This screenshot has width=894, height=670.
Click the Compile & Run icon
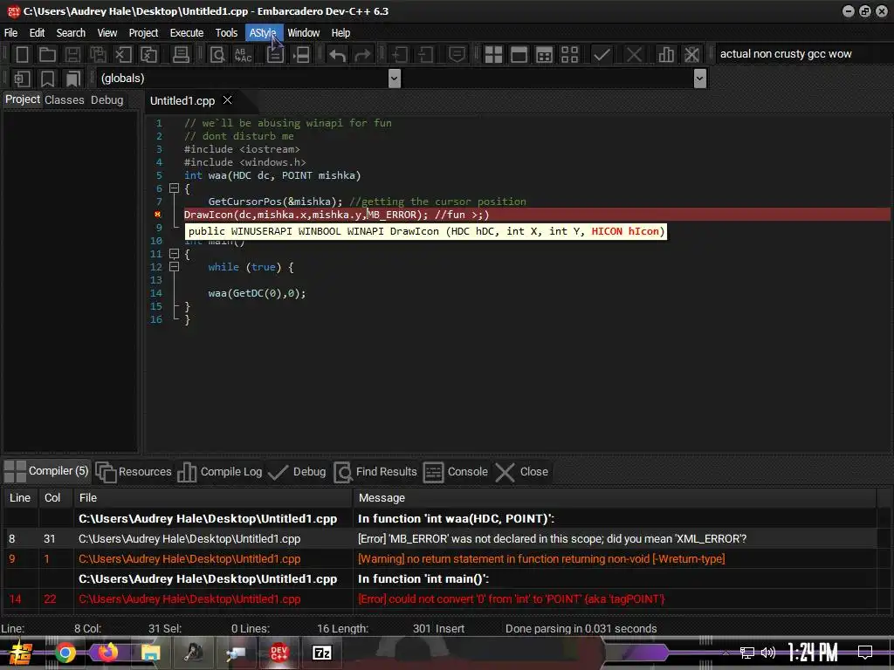[x=545, y=55]
